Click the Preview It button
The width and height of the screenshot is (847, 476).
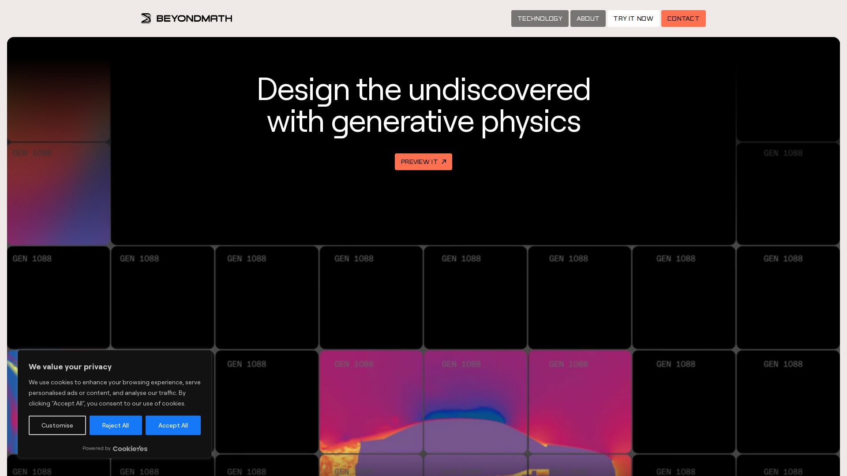423,162
